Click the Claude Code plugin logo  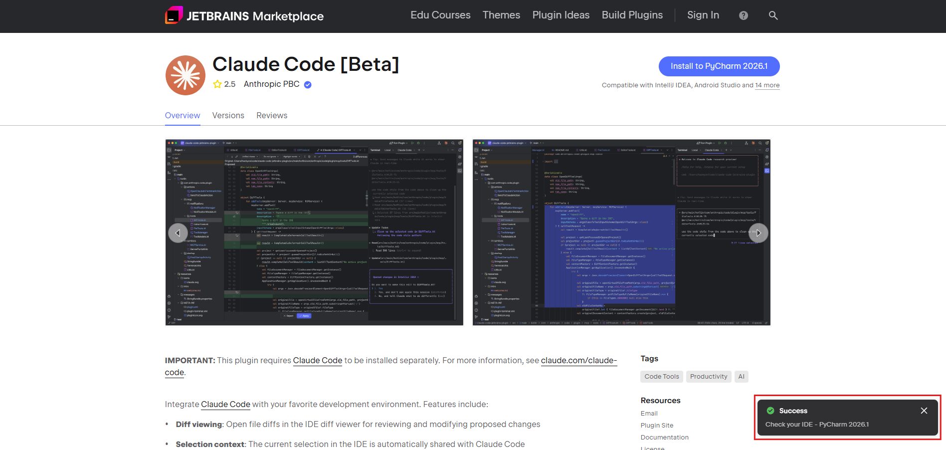click(x=185, y=75)
